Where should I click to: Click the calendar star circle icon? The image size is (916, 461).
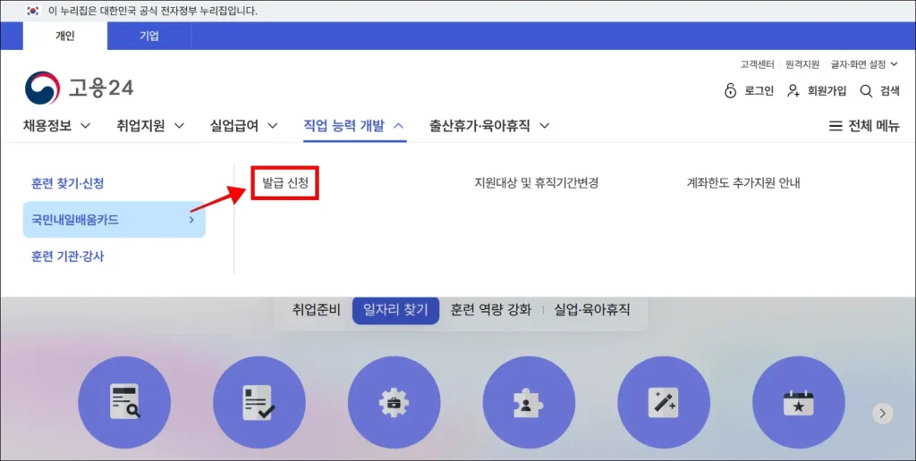(799, 402)
